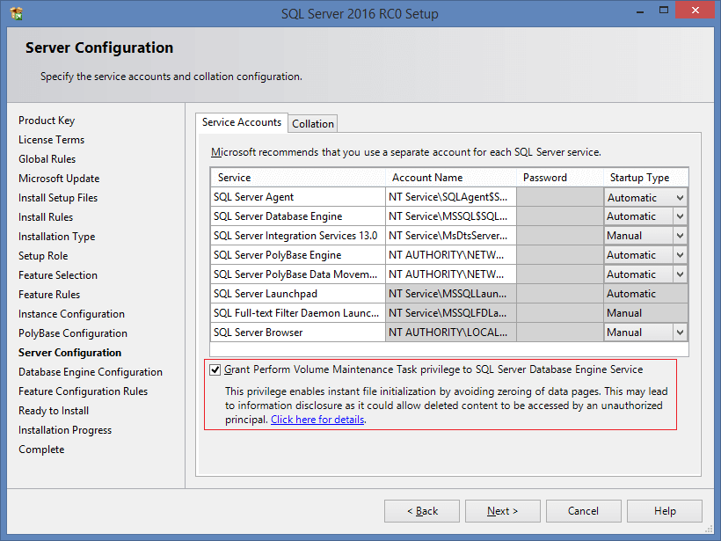Select Product Key in the navigation pane

point(47,120)
